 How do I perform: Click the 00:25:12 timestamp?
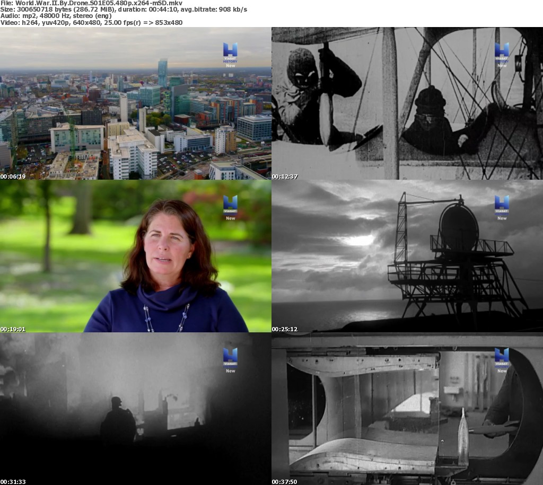tap(285, 329)
